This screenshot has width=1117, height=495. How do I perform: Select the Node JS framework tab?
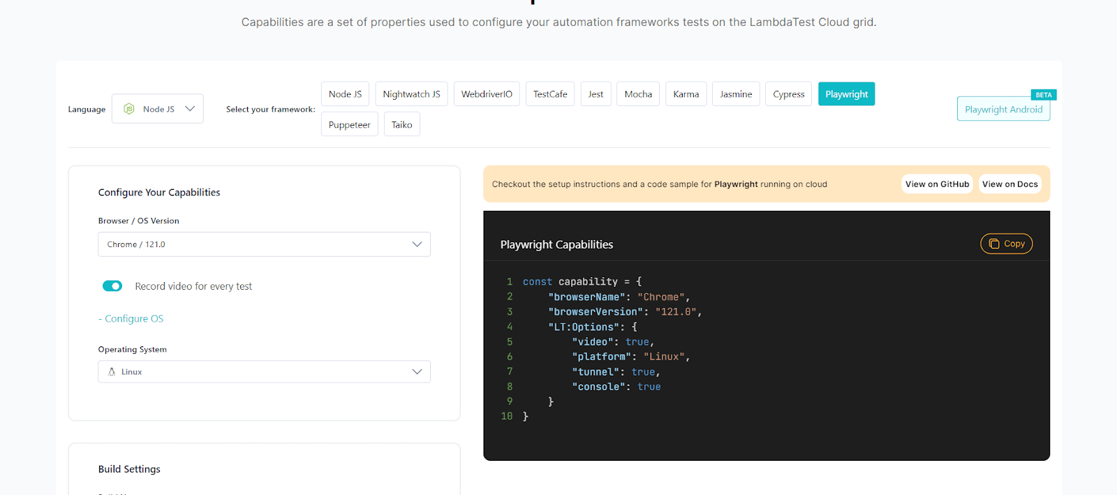point(345,94)
